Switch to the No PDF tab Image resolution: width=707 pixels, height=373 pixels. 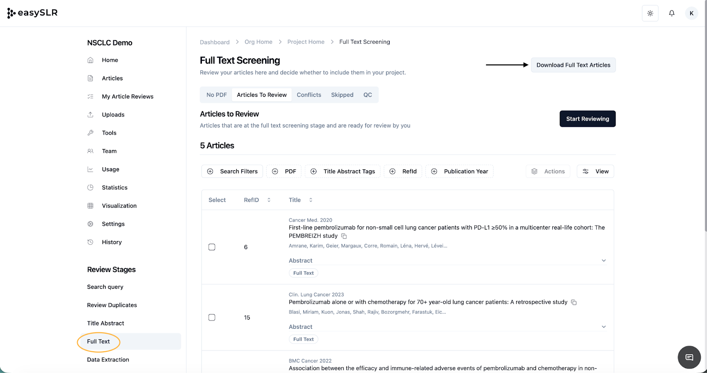point(217,95)
